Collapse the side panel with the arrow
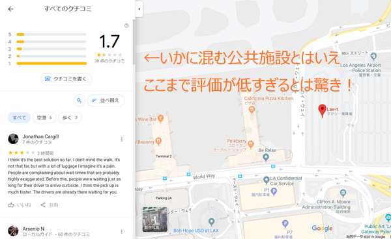The image size is (391, 239). (x=139, y=9)
